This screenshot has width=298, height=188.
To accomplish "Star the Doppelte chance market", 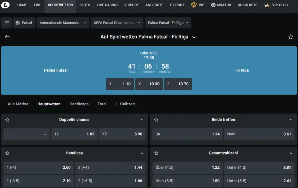I will click(7, 120).
